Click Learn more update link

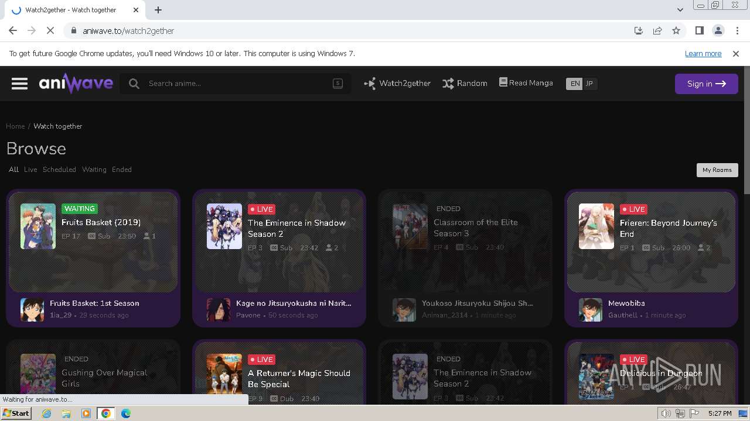(x=703, y=54)
